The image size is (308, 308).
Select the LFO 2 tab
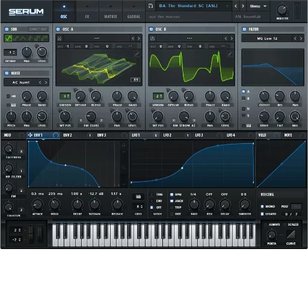click(x=176, y=135)
